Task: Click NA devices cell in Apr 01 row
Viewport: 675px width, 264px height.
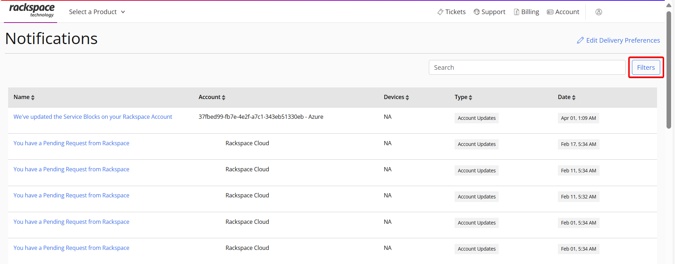Action: (x=388, y=117)
